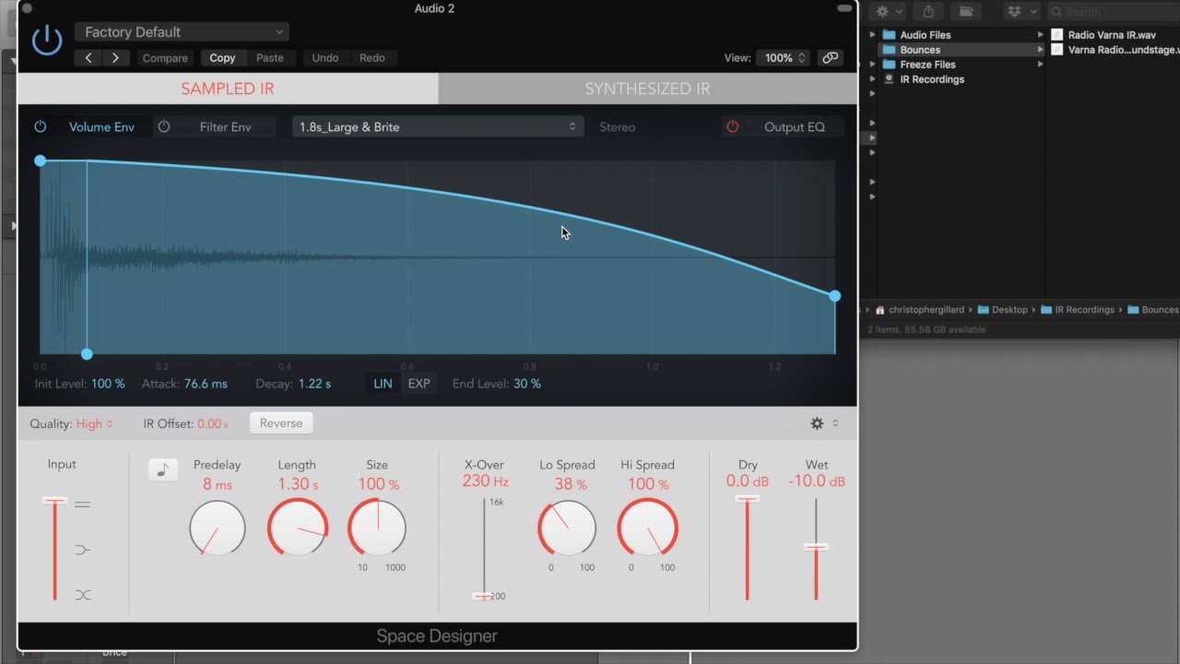1180x664 pixels.
Task: Click the Undo button
Action: (x=325, y=58)
